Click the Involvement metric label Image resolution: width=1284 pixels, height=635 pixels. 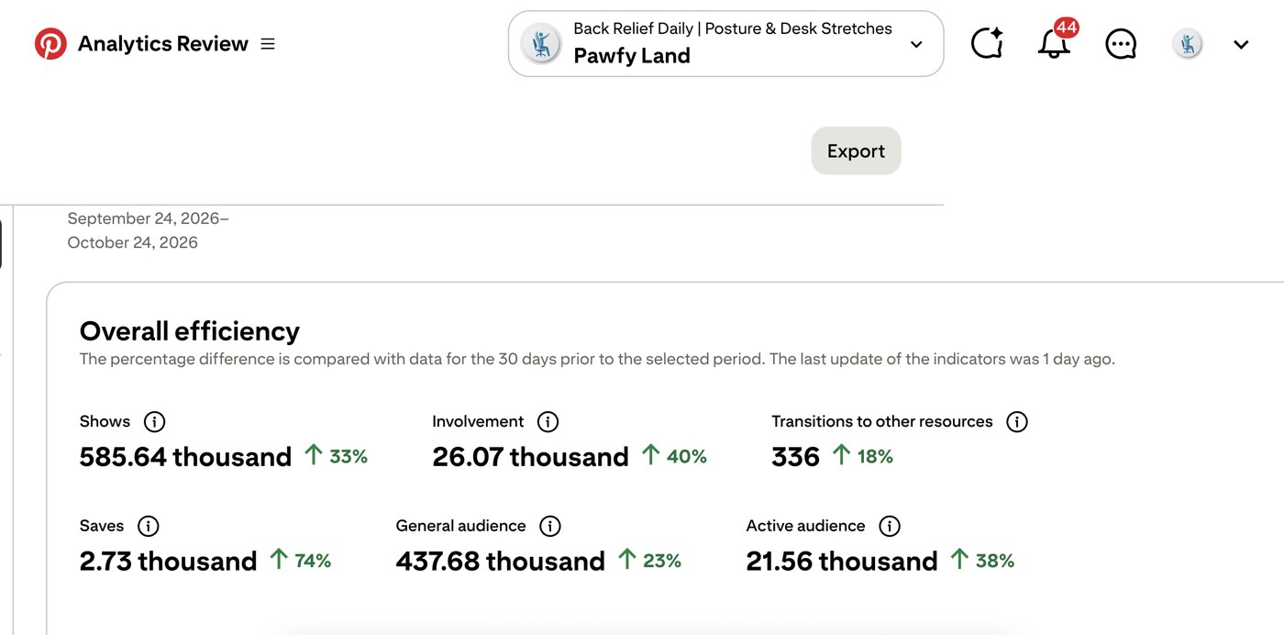point(478,422)
